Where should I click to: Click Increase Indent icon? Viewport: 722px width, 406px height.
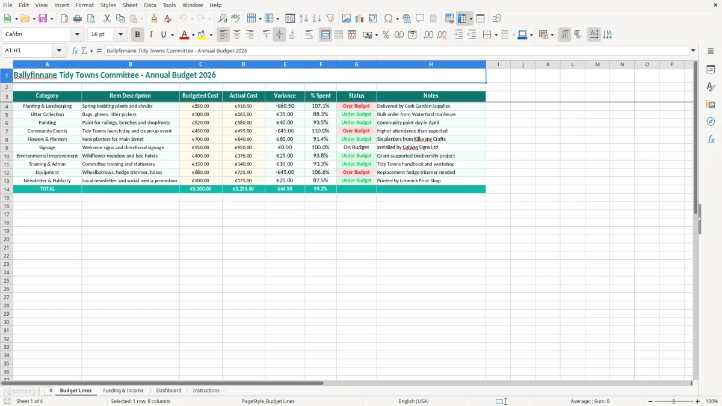pos(458,35)
